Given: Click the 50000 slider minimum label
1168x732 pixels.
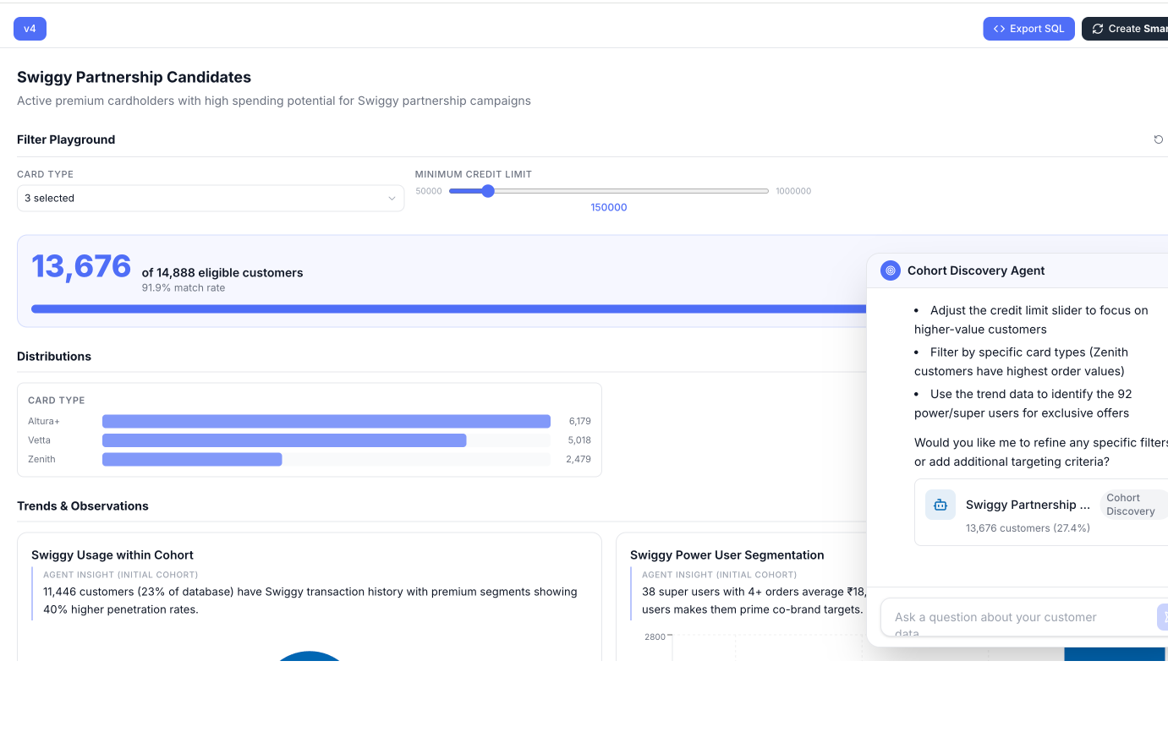Looking at the screenshot, I should 429,191.
